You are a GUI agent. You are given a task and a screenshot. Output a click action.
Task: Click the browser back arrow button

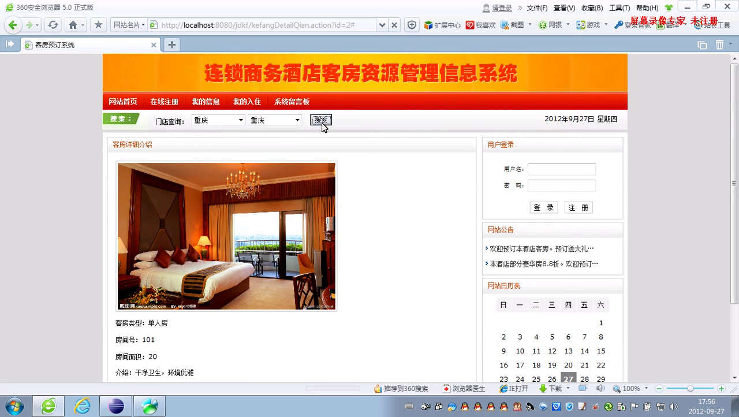pos(13,25)
